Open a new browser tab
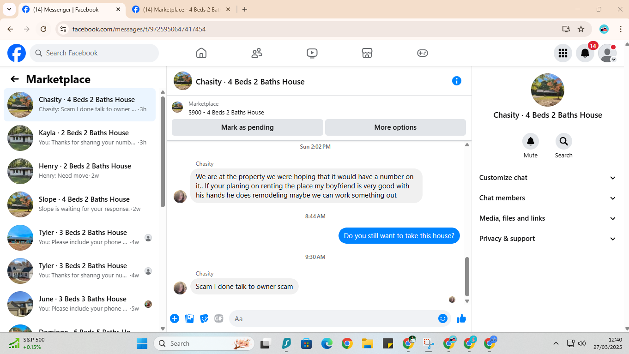 point(245,9)
